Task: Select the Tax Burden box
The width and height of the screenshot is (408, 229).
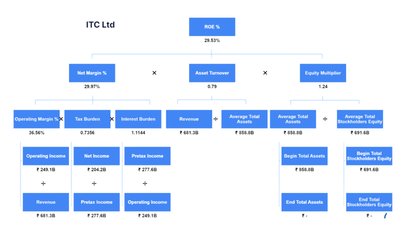Action: [87, 119]
